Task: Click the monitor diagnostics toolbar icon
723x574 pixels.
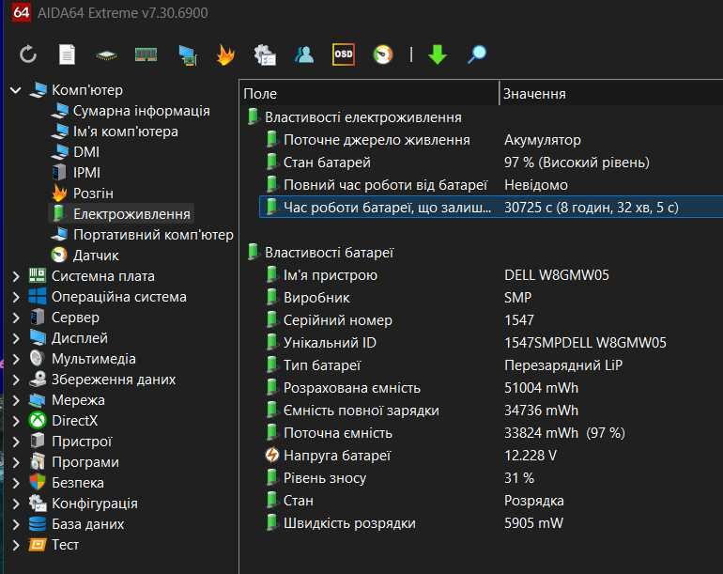Action: tap(188, 55)
